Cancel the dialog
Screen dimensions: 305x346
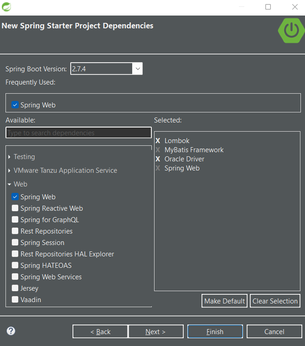pyautogui.click(x=274, y=331)
